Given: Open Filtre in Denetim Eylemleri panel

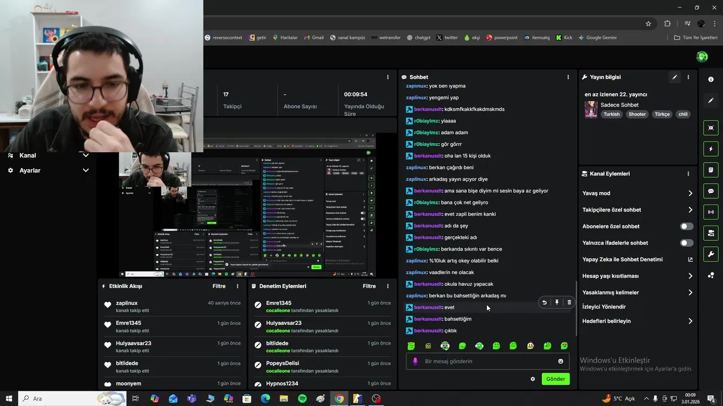Looking at the screenshot, I should pyautogui.click(x=369, y=286).
